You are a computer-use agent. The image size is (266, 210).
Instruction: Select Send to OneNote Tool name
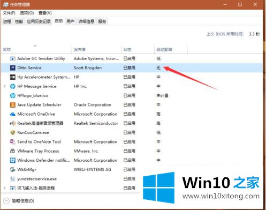point(39,142)
